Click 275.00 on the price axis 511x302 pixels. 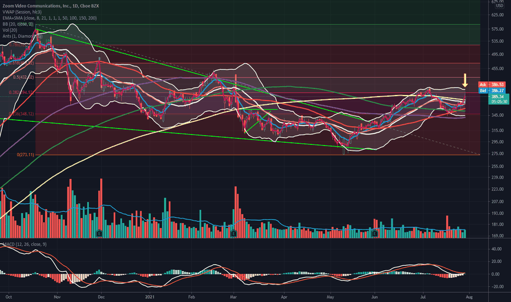pos(498,154)
